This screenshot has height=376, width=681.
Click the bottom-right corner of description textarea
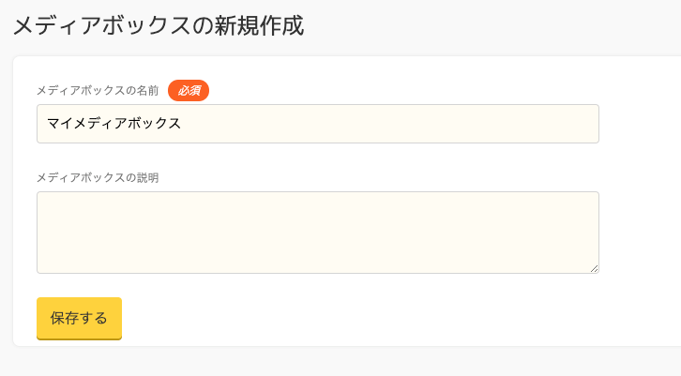click(591, 266)
